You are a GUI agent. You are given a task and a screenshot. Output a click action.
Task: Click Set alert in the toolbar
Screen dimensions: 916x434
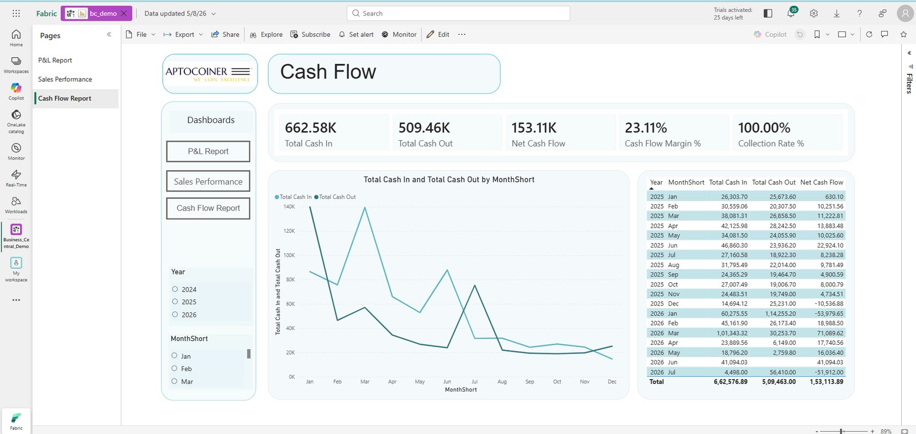(x=356, y=34)
